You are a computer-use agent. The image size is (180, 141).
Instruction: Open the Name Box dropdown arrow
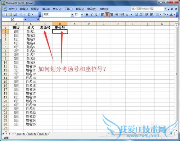click(25, 19)
